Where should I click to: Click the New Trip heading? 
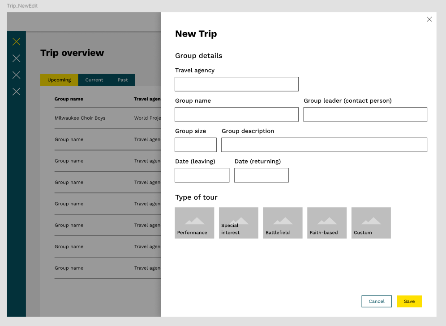click(x=196, y=34)
